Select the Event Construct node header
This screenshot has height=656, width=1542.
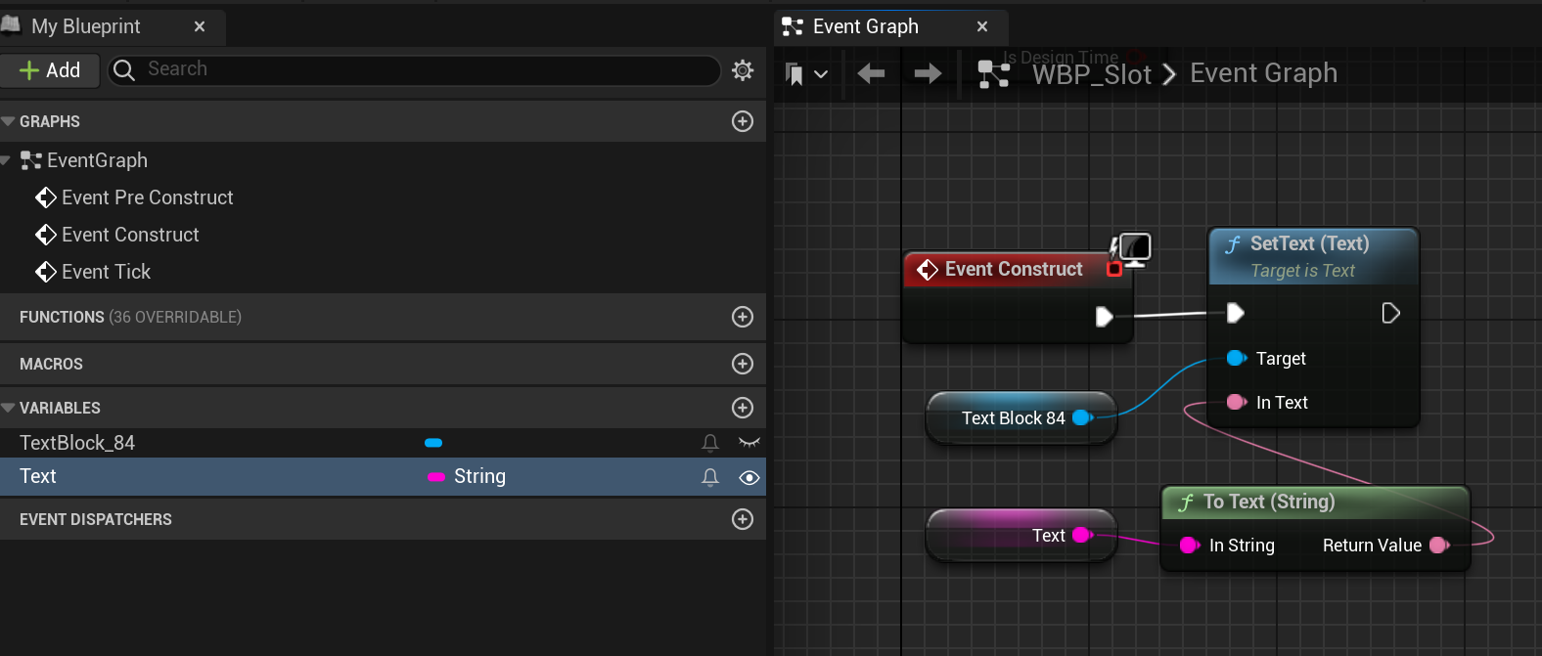coord(1018,269)
